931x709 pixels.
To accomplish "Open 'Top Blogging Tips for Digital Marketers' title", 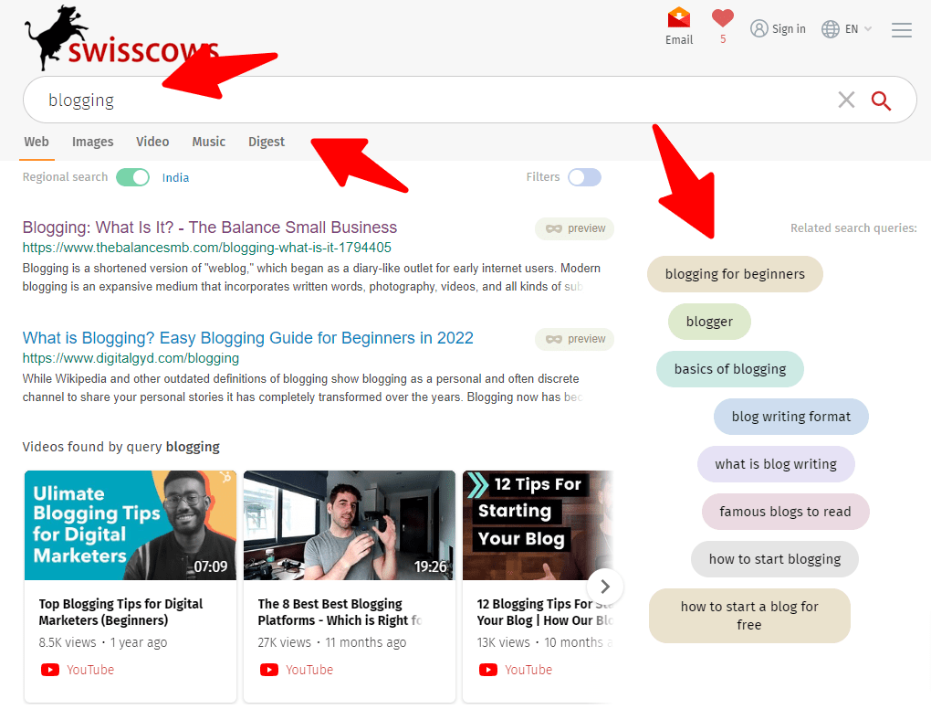I will click(120, 612).
